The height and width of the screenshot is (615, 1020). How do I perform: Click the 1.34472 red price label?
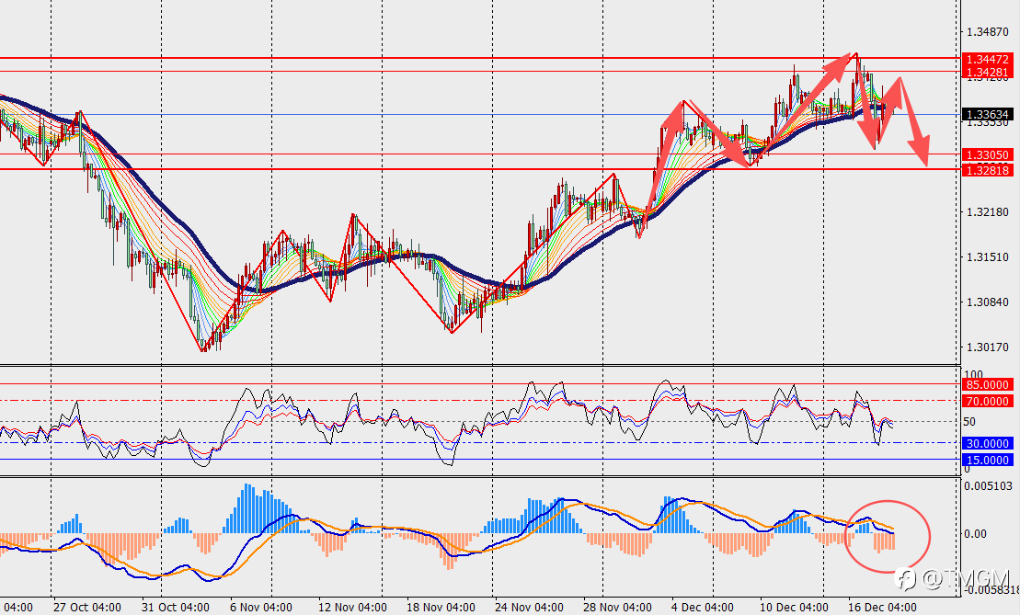[987, 59]
